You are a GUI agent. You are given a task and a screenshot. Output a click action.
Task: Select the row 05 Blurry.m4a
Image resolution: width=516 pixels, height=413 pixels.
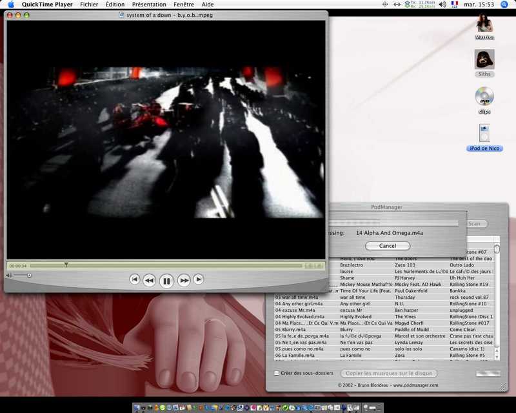pyautogui.click(x=384, y=329)
